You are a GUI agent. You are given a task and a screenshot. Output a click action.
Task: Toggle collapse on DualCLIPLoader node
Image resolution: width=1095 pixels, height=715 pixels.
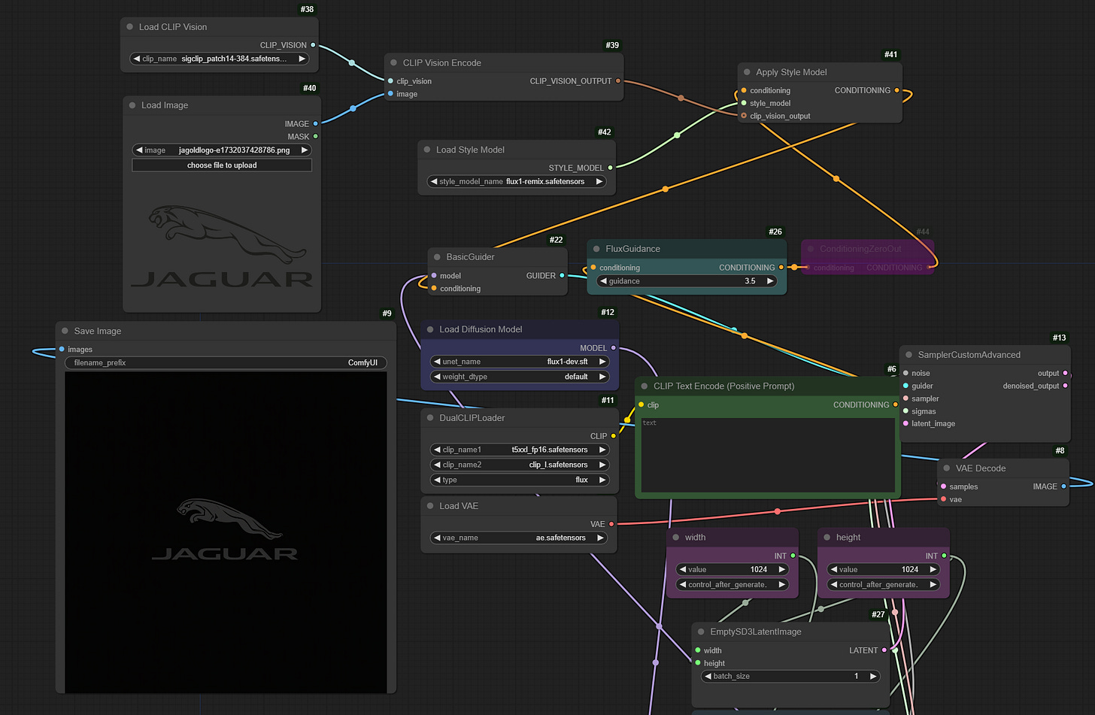pyautogui.click(x=430, y=418)
